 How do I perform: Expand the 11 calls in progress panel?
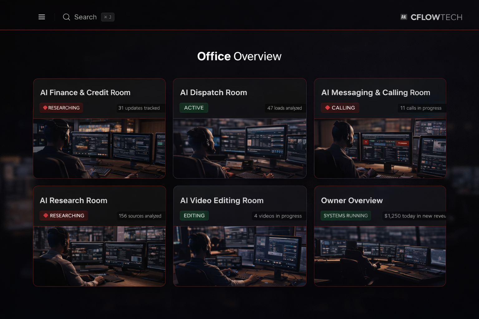[x=421, y=108]
